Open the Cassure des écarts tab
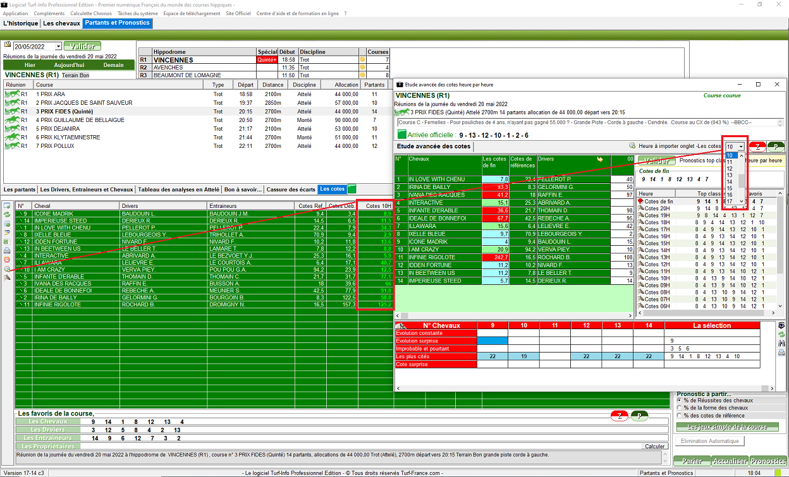This screenshot has height=477, width=789. (291, 190)
